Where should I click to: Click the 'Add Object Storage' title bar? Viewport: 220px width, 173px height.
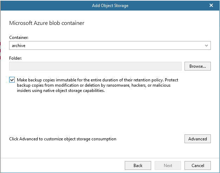[x=110, y=6]
